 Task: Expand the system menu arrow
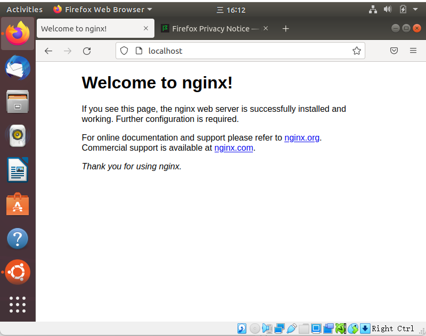tap(415, 10)
